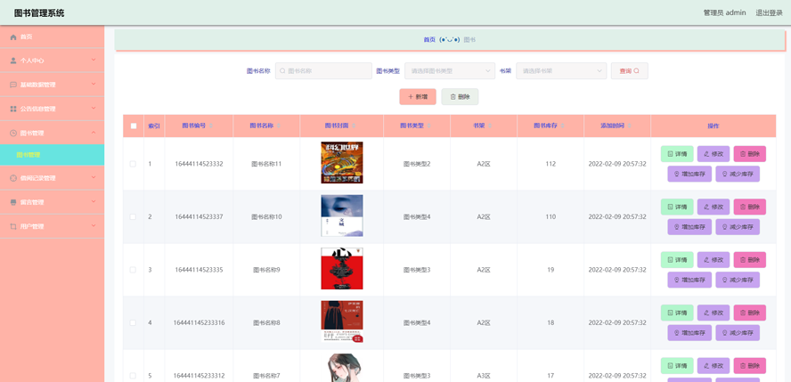Click 修改 for book 图书名称10
This screenshot has height=382, width=791.
[x=714, y=207]
